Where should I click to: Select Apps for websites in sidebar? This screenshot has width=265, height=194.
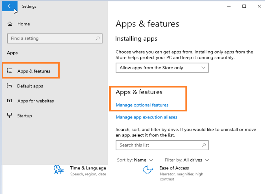[35, 101]
